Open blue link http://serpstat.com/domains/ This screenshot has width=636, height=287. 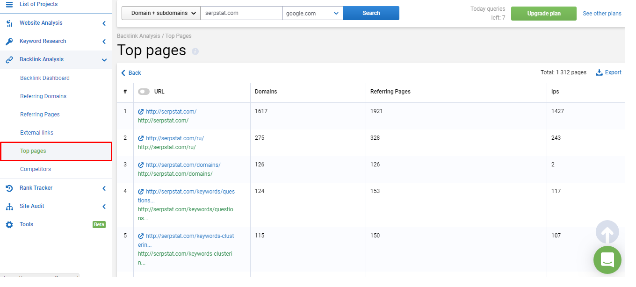[x=183, y=165]
